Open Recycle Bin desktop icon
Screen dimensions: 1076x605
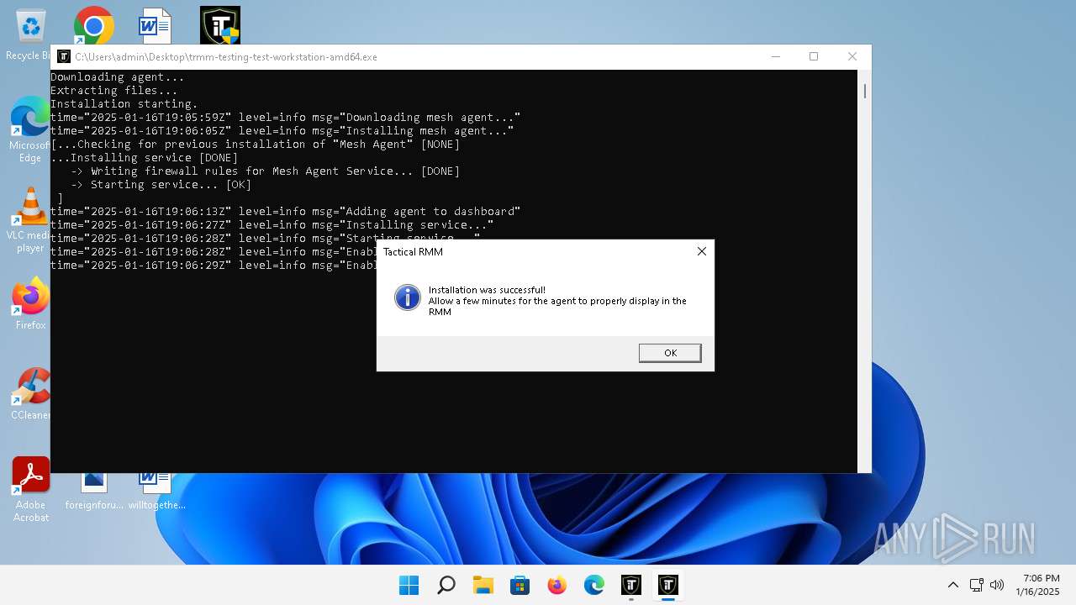click(30, 34)
